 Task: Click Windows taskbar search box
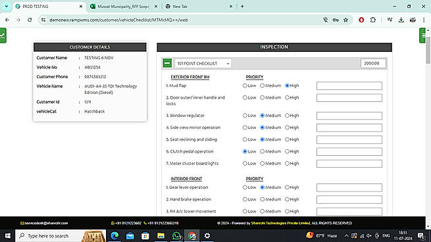pos(61,235)
